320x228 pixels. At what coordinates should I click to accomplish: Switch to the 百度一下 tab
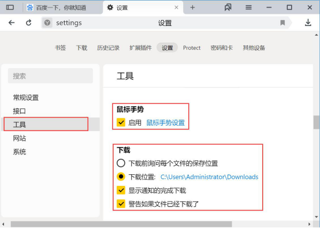click(61, 8)
